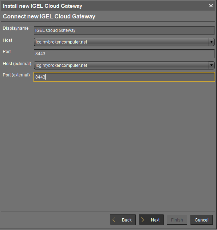Click the greyed-out Finish button
217x230 pixels.
[177, 220]
